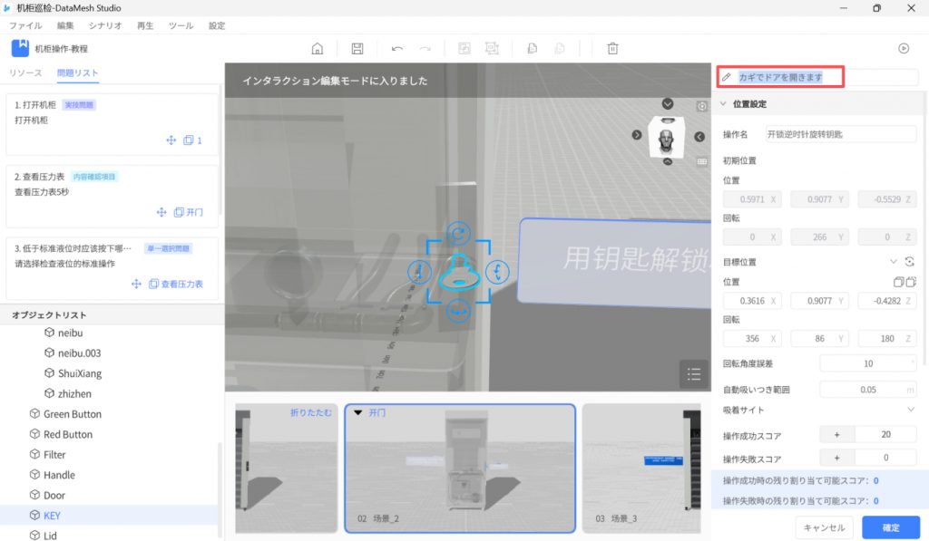Viewport: 929px width, 541px height.
Task: Collapse the 位置設定 section
Action: tap(723, 104)
